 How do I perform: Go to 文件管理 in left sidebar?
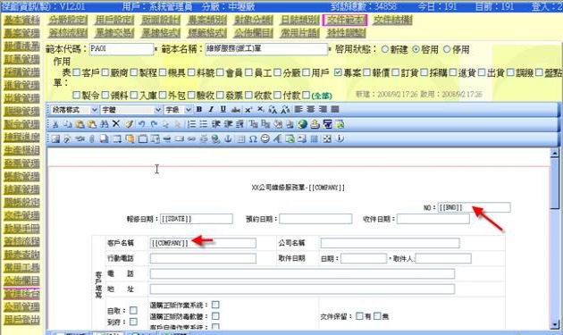click(x=21, y=215)
